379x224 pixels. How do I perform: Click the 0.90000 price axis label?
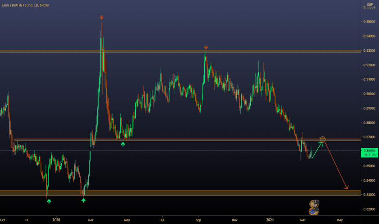pos(369,94)
